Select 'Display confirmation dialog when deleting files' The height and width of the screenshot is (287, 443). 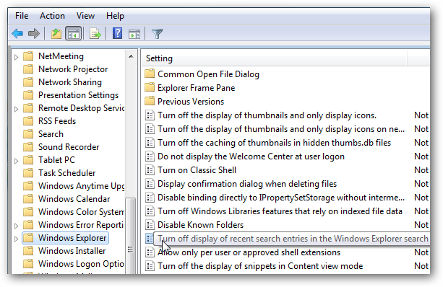coord(247,184)
